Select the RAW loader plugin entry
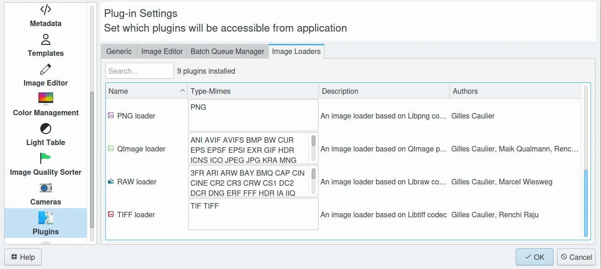 pos(137,182)
